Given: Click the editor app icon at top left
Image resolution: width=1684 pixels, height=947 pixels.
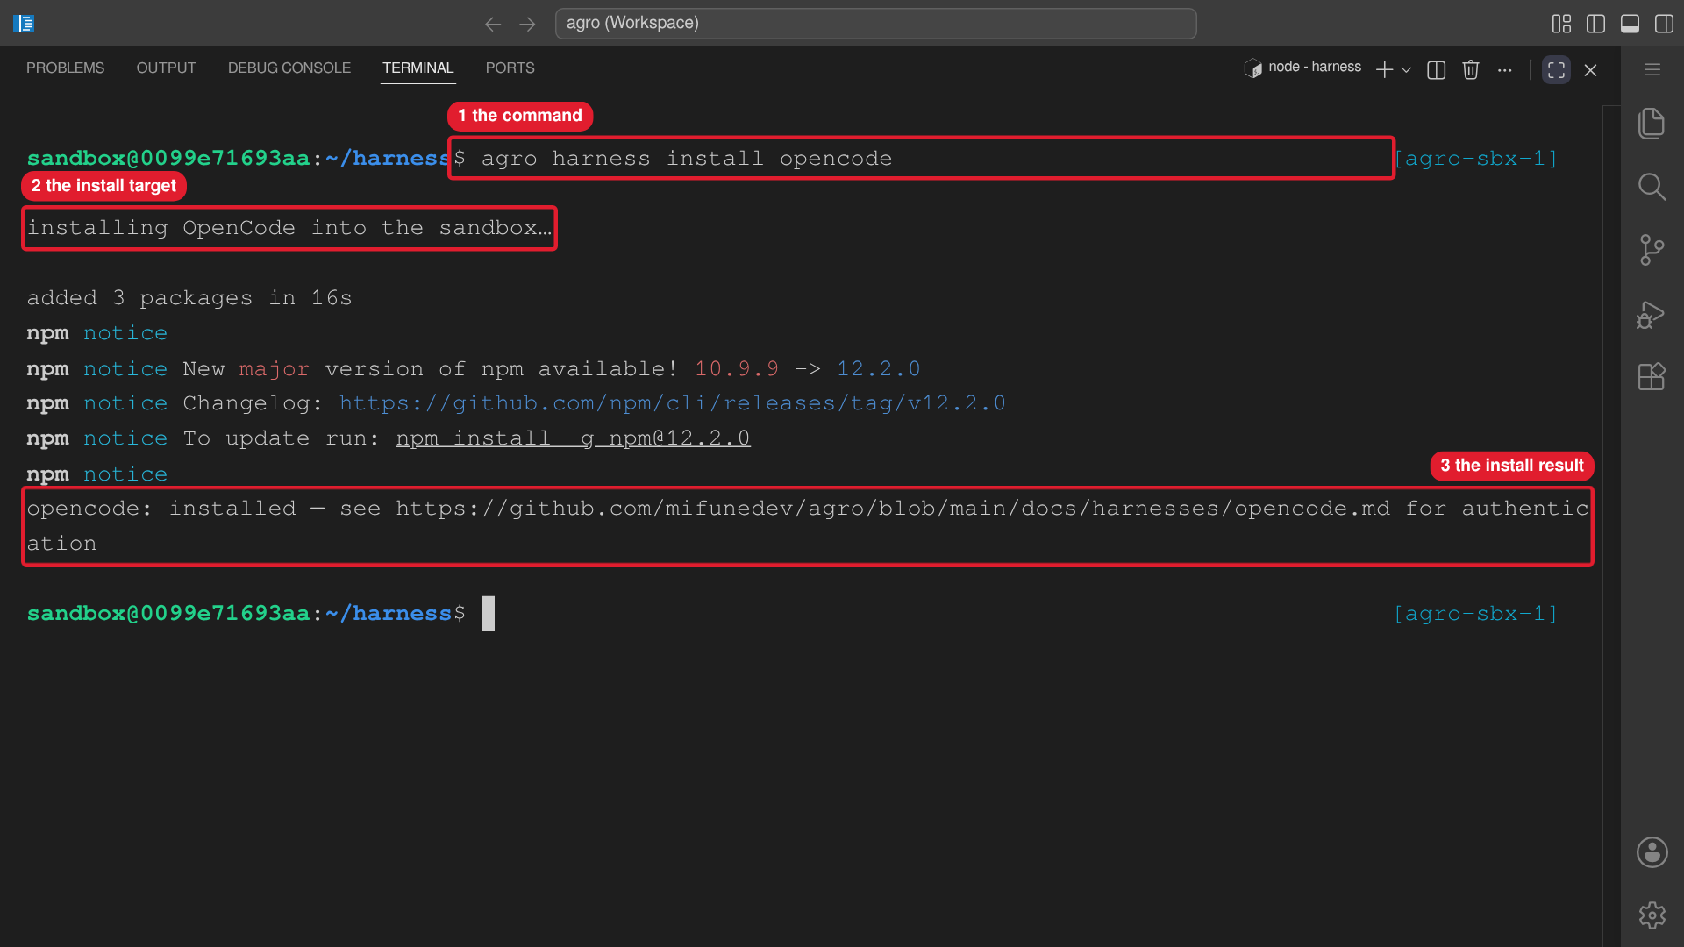Looking at the screenshot, I should 24,24.
